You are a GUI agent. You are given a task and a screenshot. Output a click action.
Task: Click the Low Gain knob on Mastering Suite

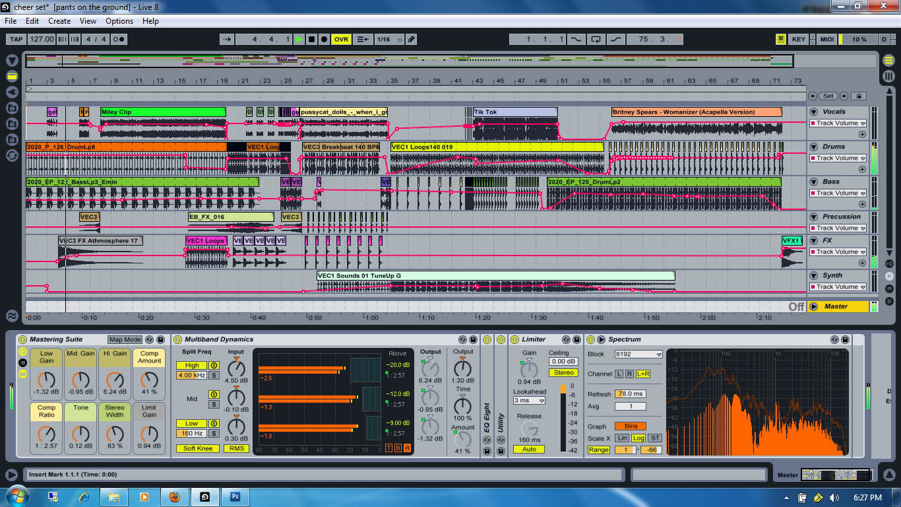pos(47,380)
